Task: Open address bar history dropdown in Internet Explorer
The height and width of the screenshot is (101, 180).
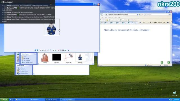Action: click(x=138, y=15)
